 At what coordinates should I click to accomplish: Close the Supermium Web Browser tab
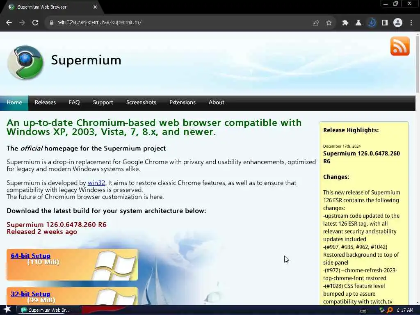pos(95,7)
